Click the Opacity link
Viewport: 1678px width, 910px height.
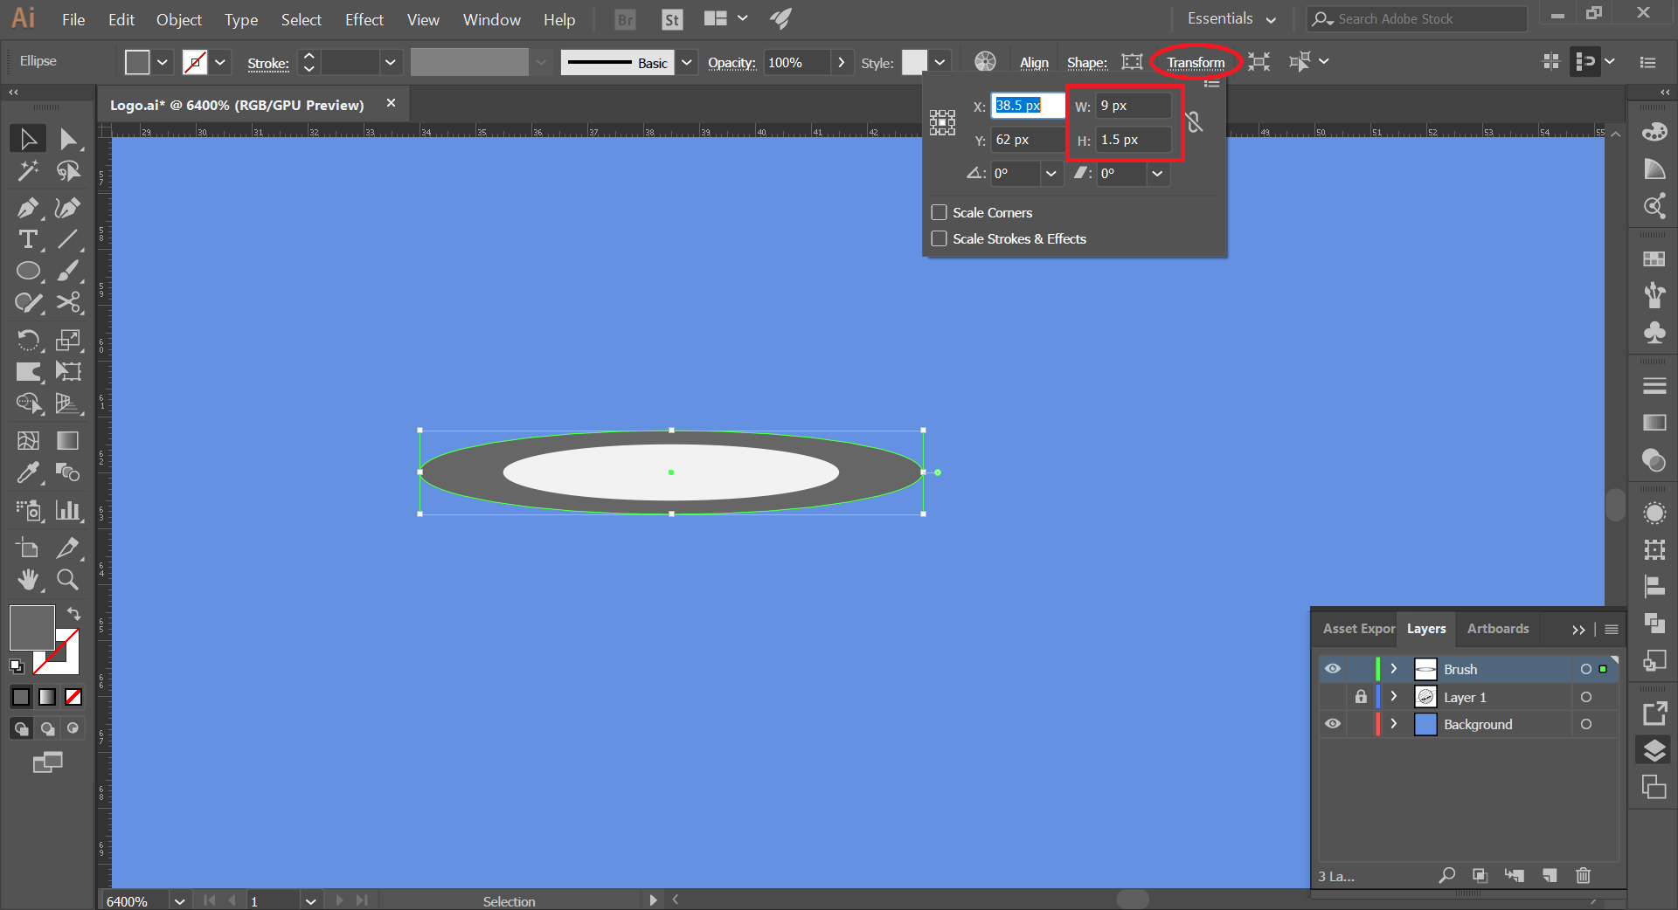[x=732, y=62]
